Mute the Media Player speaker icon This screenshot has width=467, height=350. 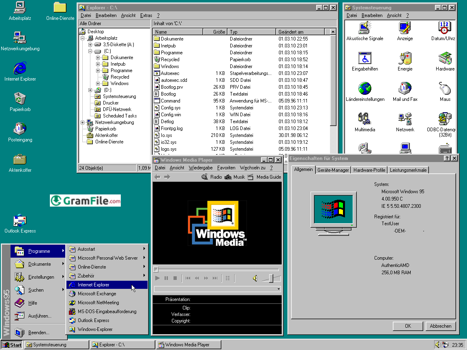tap(255, 278)
